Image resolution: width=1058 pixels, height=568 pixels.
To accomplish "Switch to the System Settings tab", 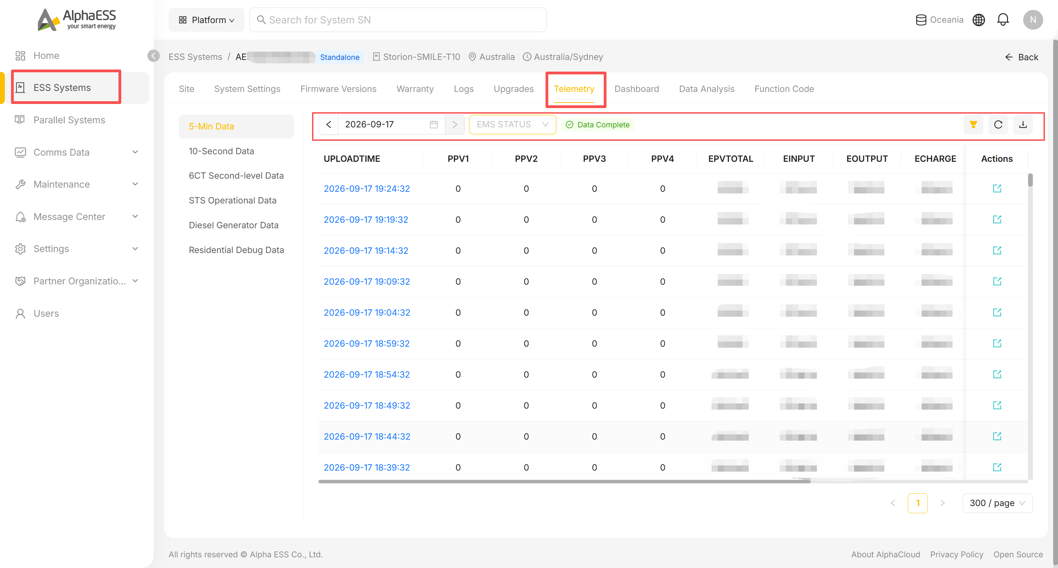I will [x=247, y=89].
